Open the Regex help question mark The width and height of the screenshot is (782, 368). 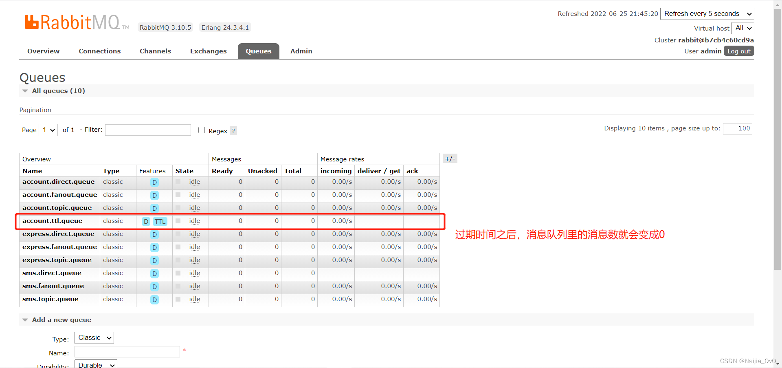coord(233,131)
